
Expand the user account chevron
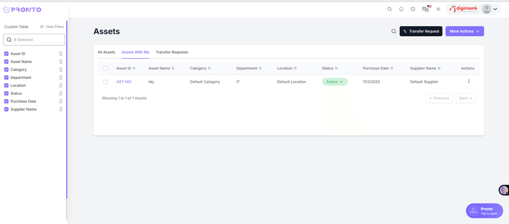click(495, 9)
